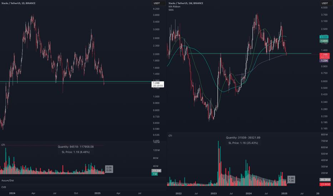Image resolution: width=333 pixels, height=196 pixels.
Task: Click the red 1.248 last price label on weekly chart
Action: click(324, 56)
